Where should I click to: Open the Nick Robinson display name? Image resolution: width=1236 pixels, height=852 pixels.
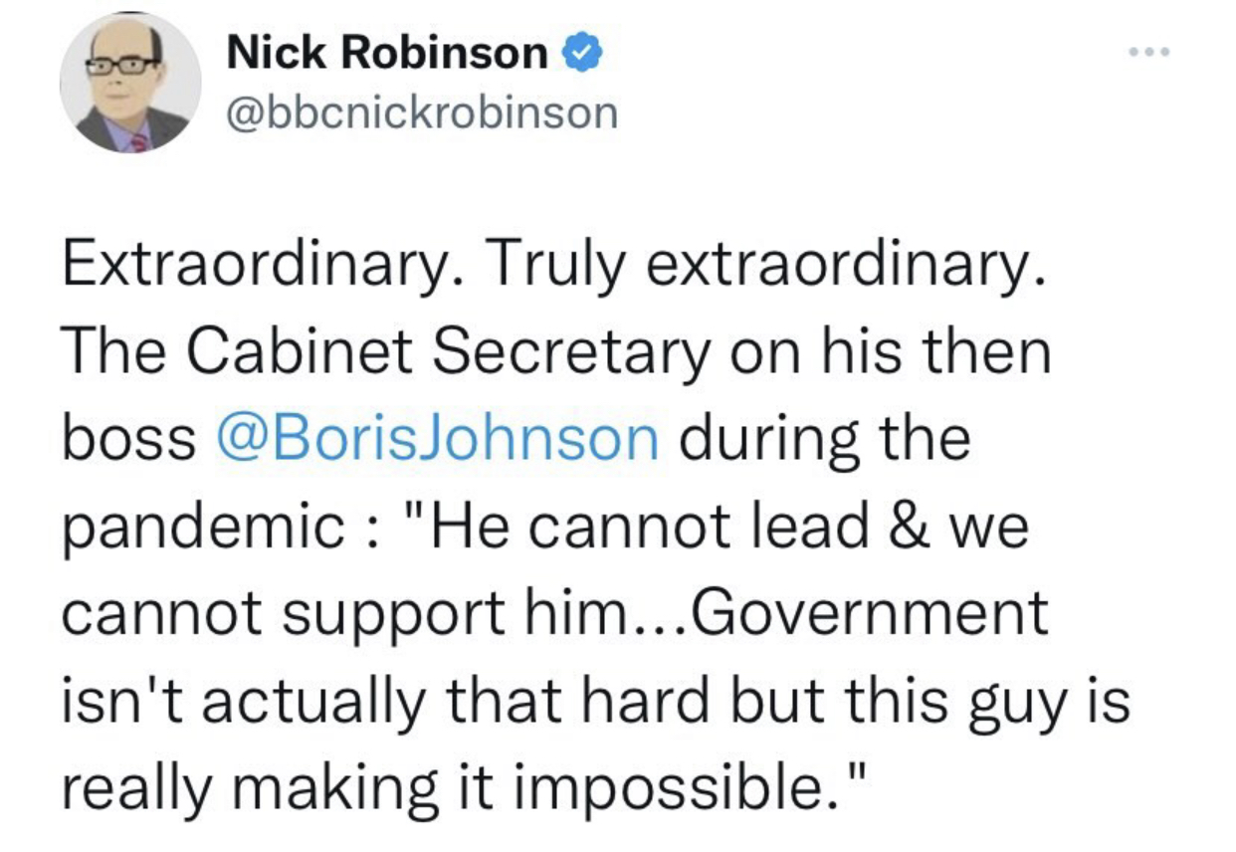pyautogui.click(x=387, y=54)
